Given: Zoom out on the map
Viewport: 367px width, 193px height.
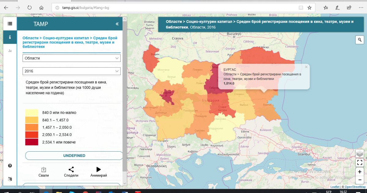Looking at the screenshot, I should pos(360,180).
